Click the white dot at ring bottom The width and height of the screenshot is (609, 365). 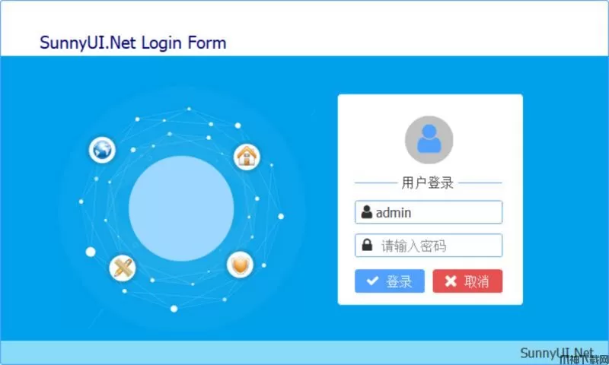(x=174, y=309)
